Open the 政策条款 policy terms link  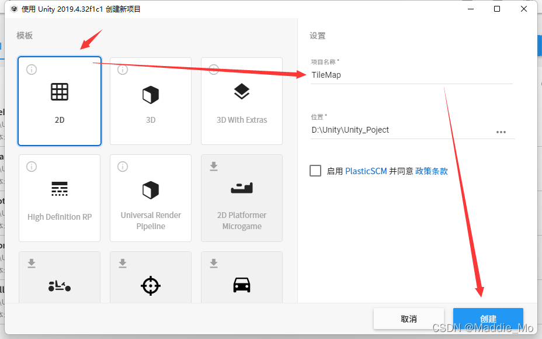[x=432, y=171]
